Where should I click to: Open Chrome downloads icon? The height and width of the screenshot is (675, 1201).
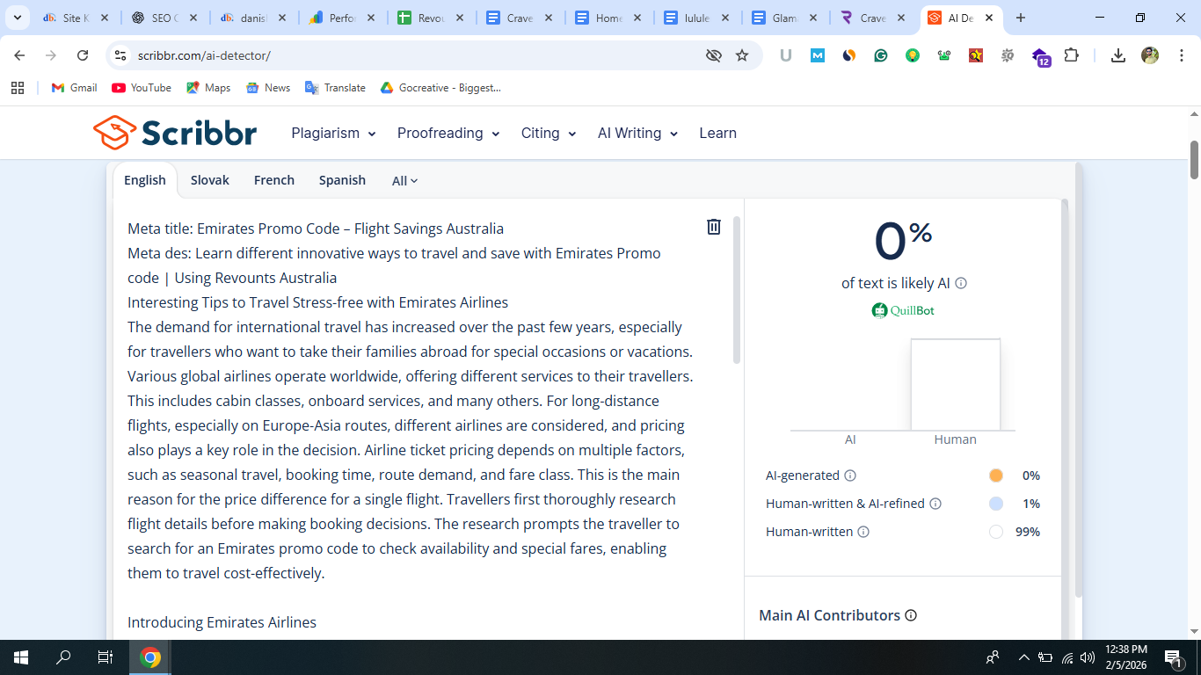click(x=1117, y=55)
